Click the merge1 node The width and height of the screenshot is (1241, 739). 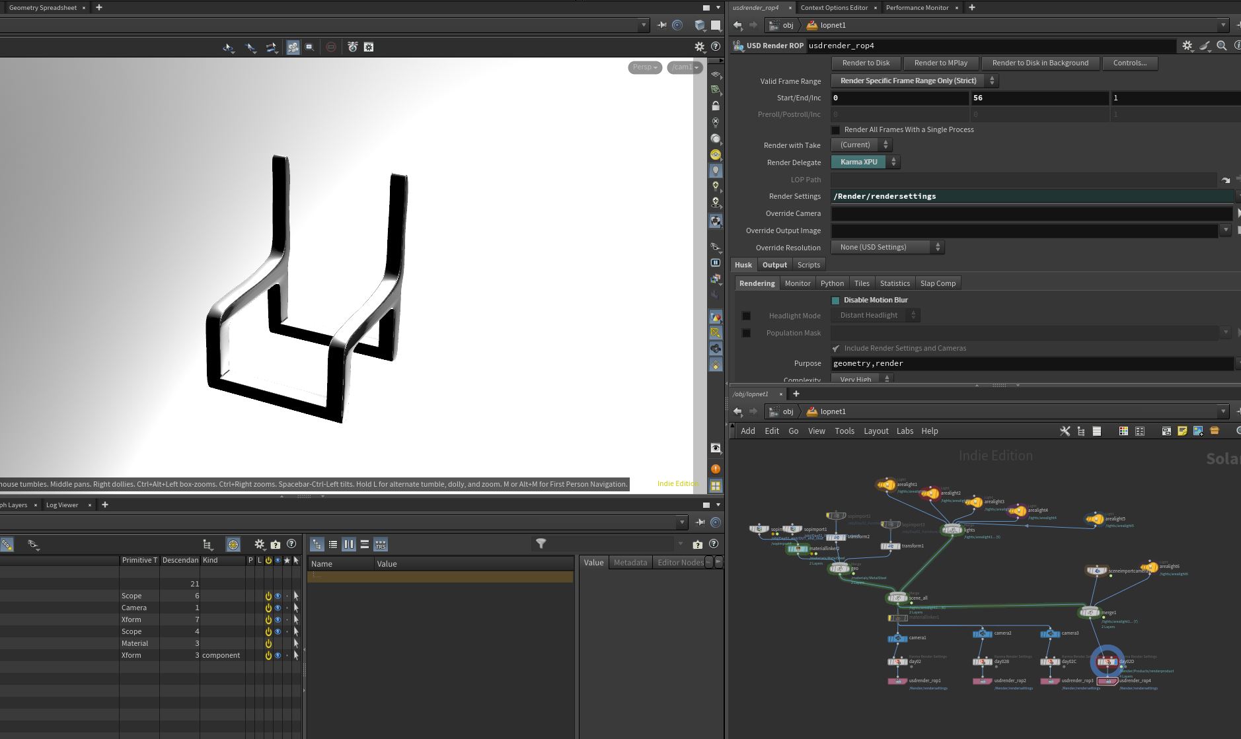pos(1089,612)
